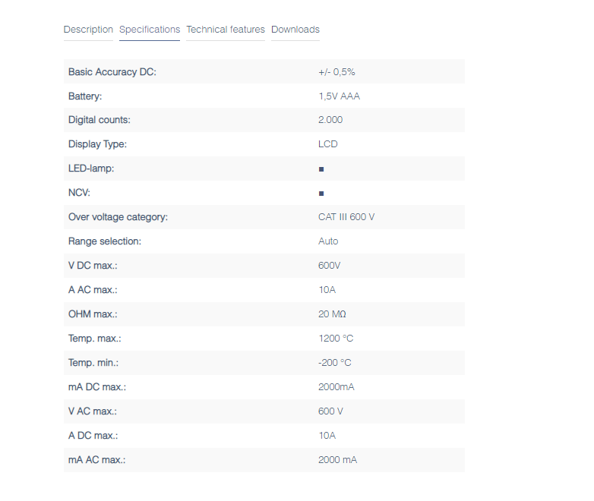Click the Temp. min. -200 °C value
Viewport: 594px width, 501px height.
(x=335, y=363)
